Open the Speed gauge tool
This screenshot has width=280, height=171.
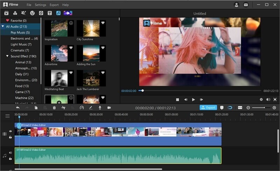pos(82,108)
